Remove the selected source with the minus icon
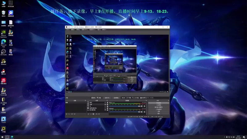The image size is (247, 139). (91, 114)
